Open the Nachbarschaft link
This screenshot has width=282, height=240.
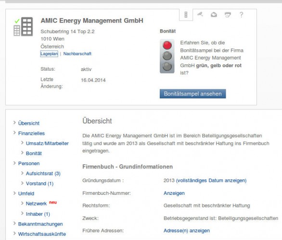click(77, 54)
